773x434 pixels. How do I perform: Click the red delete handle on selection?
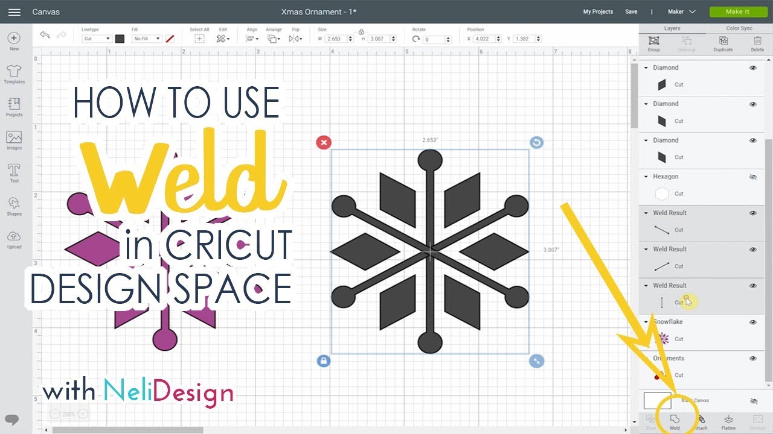click(x=324, y=142)
